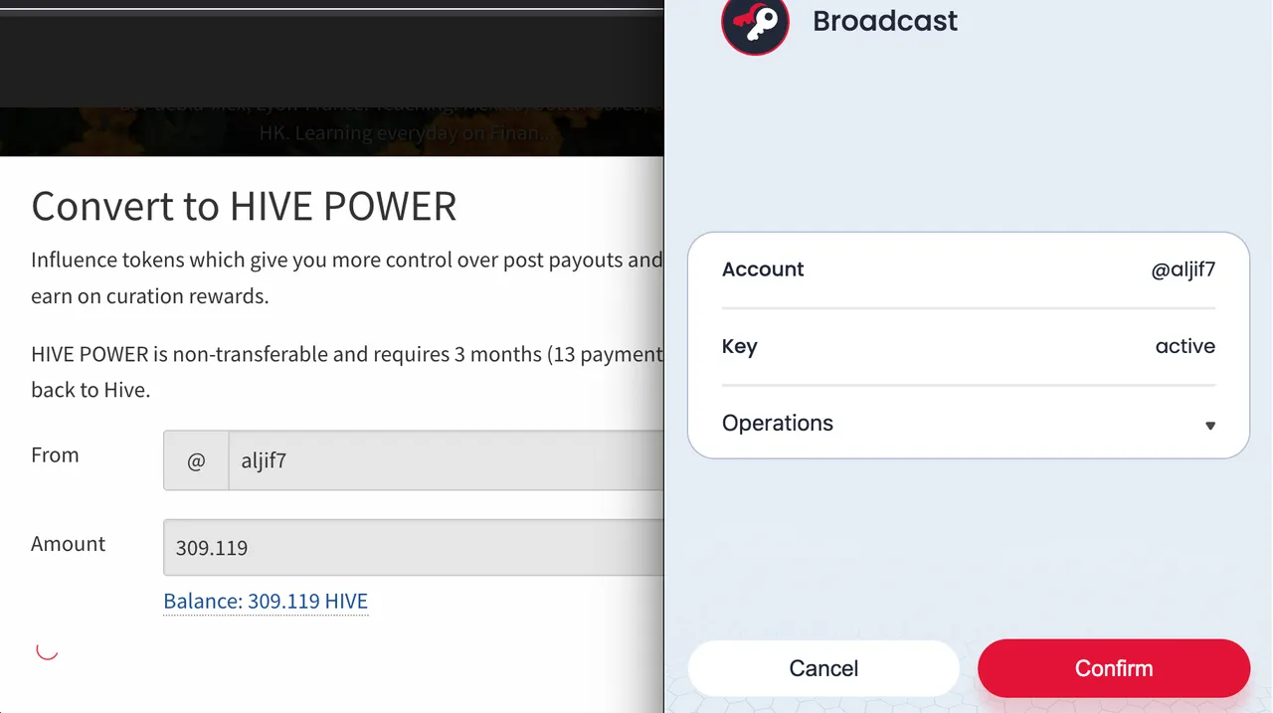Click the active key value

pyautogui.click(x=1185, y=346)
